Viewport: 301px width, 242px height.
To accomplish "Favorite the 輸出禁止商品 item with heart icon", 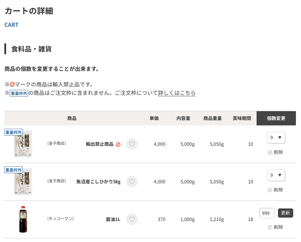I will [x=132, y=144].
